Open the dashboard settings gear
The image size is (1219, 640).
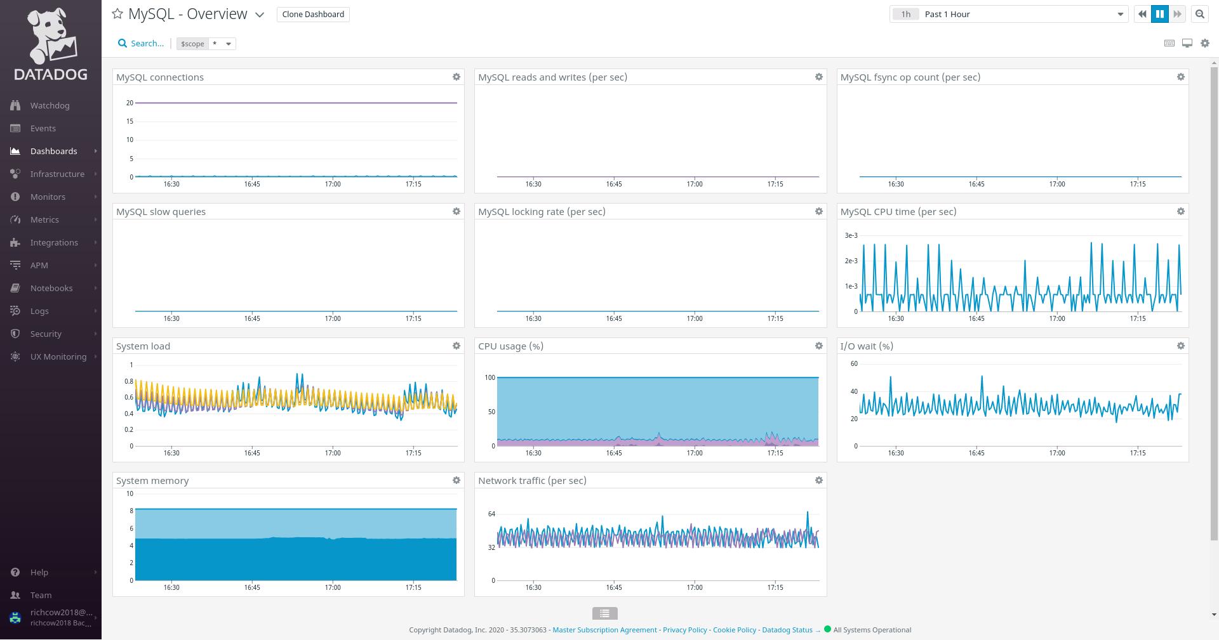(x=1204, y=43)
